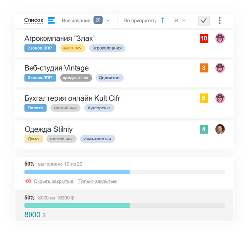Click the red priority 10 badge
This screenshot has width=248, height=248.
[x=204, y=38]
